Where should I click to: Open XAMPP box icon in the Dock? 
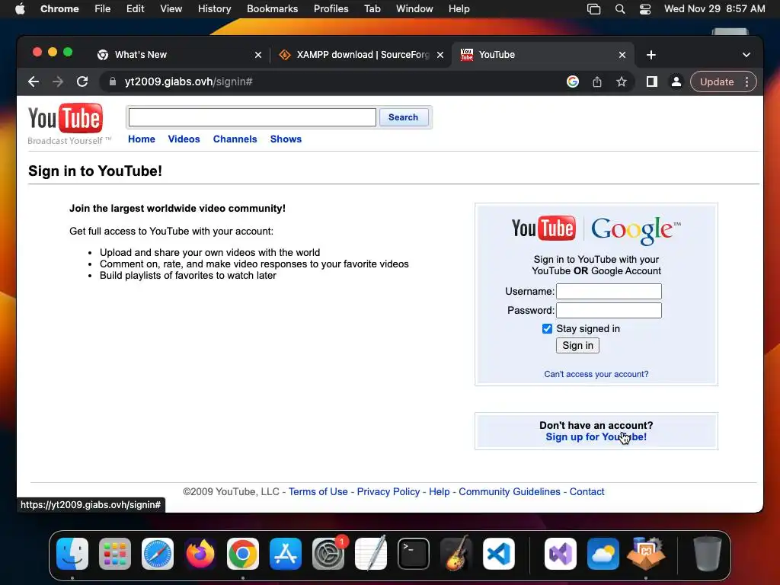[646, 554]
